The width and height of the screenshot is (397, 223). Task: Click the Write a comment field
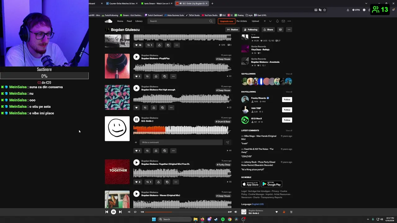point(181,142)
